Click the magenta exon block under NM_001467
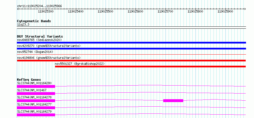The image size is (254, 118). (x=36, y=94)
